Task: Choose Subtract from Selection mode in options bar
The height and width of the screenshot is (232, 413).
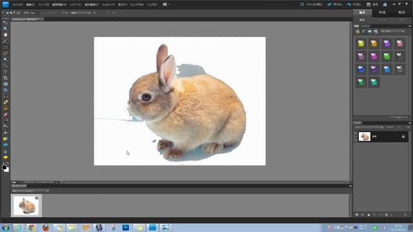Action: coord(14,13)
